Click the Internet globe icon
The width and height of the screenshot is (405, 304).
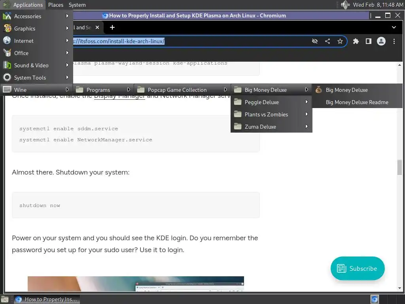[x=7, y=40]
